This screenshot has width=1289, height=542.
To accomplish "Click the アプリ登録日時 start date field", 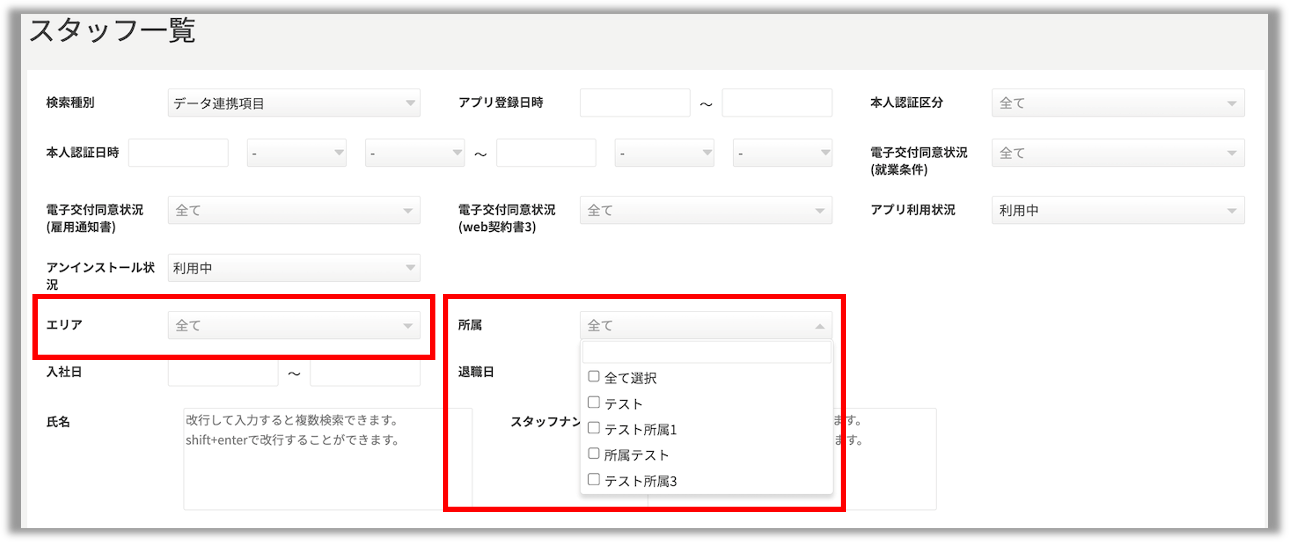I will pos(634,103).
